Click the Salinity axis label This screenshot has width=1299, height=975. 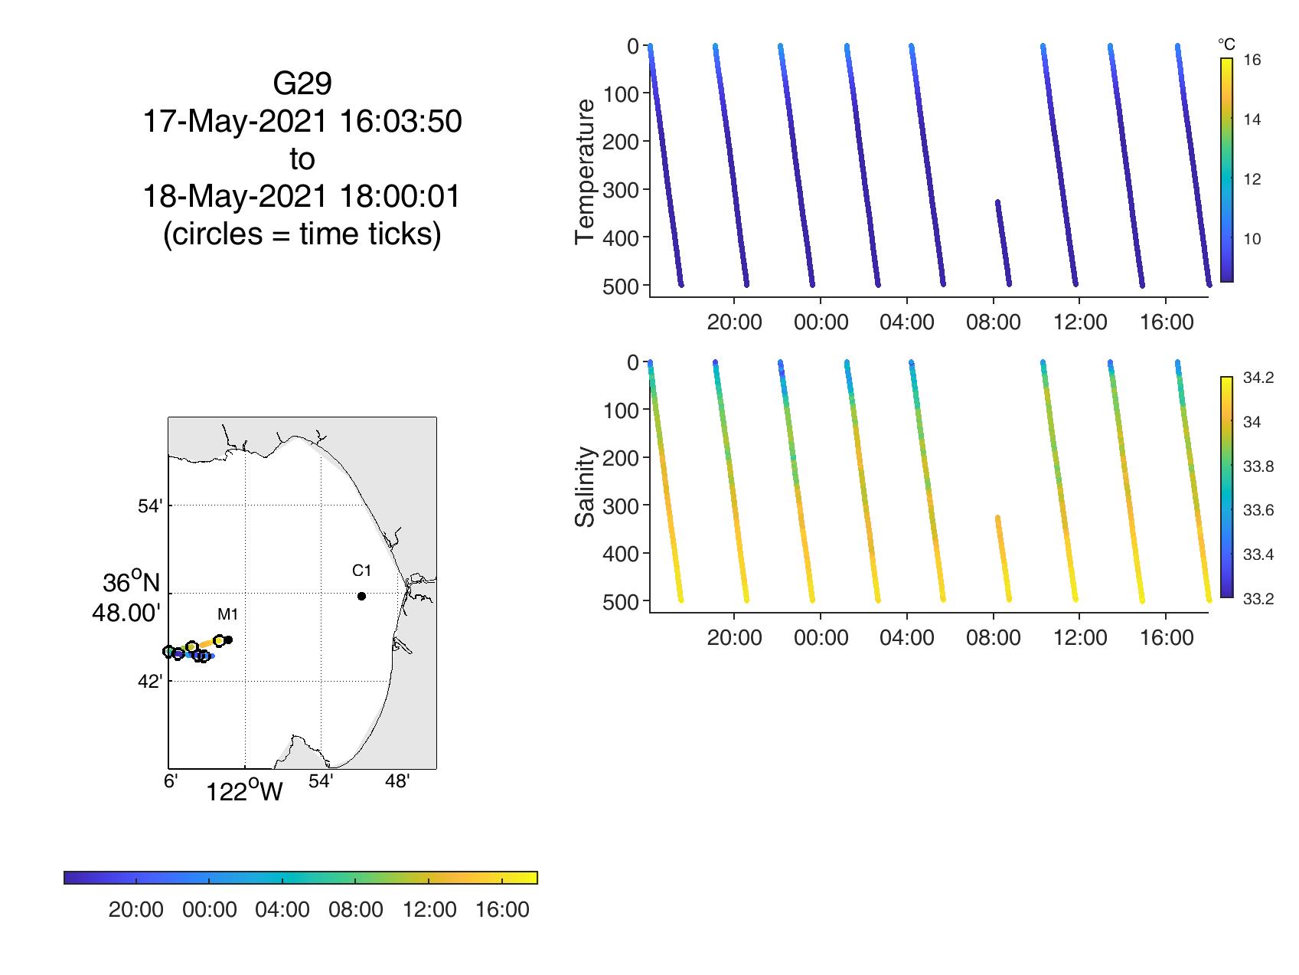pos(585,487)
